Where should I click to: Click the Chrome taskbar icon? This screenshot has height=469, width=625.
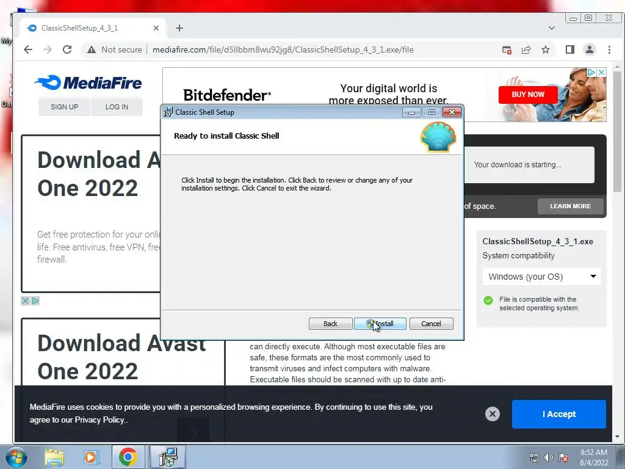click(128, 457)
